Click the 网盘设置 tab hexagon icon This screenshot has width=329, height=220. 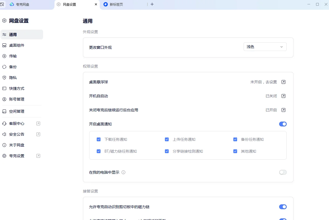pyautogui.click(x=58, y=4)
